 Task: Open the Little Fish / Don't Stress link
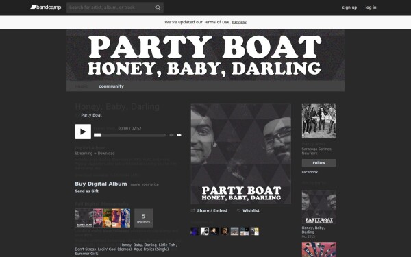point(126,247)
